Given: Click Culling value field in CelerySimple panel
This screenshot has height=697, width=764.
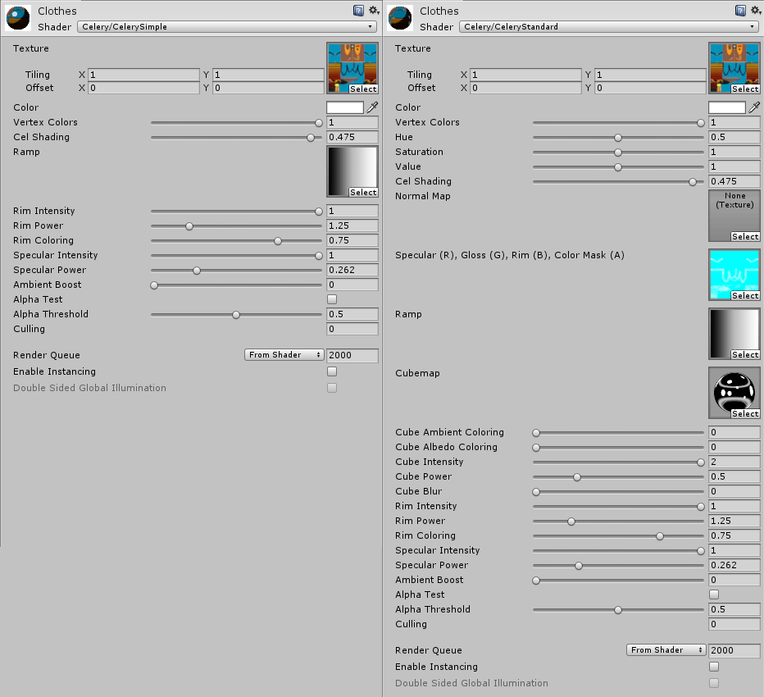Looking at the screenshot, I should (x=352, y=329).
